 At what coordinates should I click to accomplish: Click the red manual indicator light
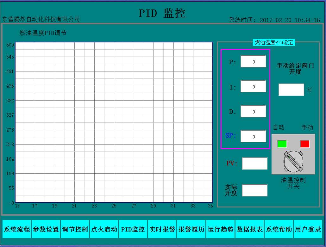(305, 144)
